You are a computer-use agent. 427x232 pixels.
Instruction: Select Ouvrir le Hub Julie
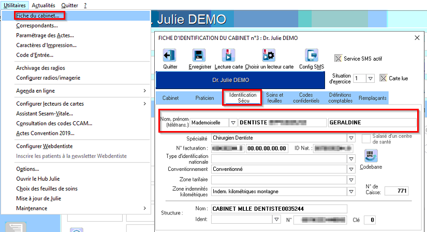click(x=38, y=179)
